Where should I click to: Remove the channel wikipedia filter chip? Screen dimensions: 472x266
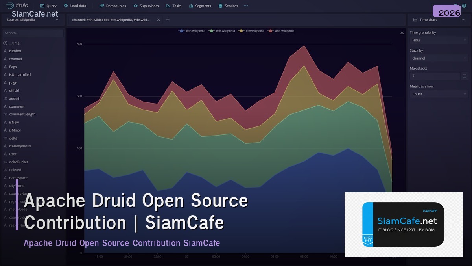point(159,19)
